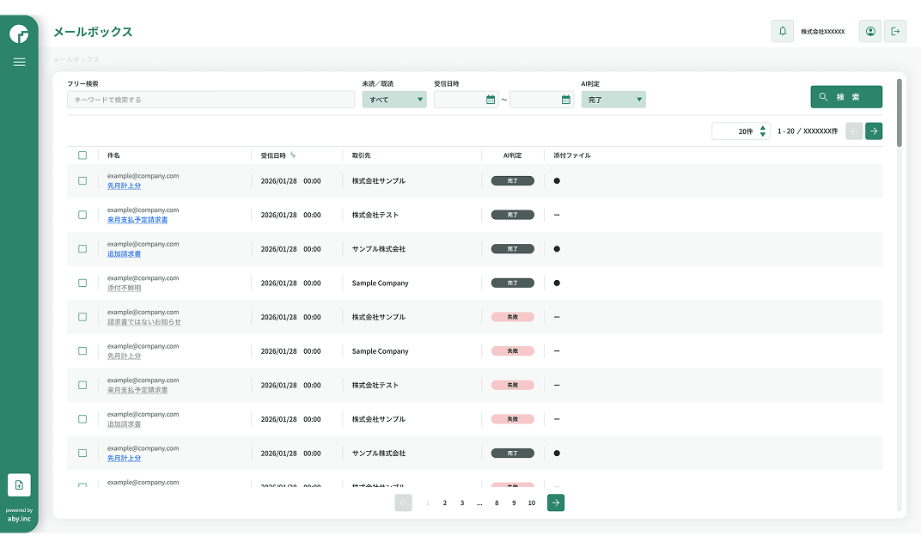Click the file upload icon in the sidebar

tap(20, 485)
